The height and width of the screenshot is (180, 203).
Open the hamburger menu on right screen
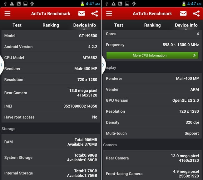[x=109, y=14]
